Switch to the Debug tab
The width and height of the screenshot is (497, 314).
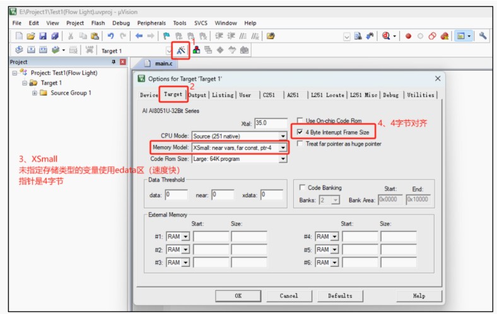[x=390, y=95]
